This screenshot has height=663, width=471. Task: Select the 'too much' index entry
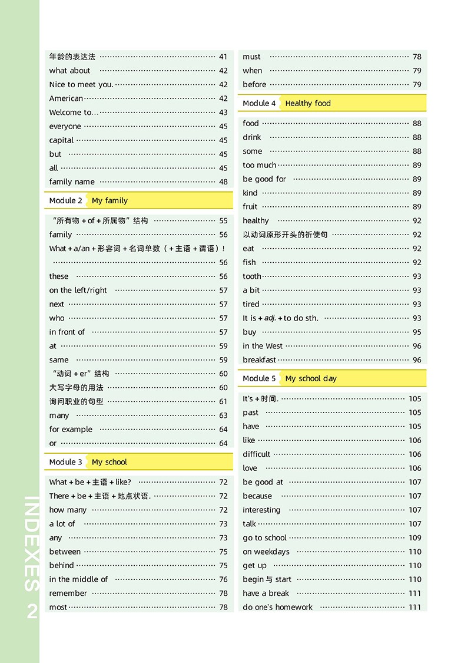[259, 165]
